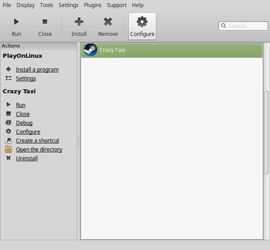Click the Remove label in toolbar
Viewport: 270px width, 250px height.
108,34
